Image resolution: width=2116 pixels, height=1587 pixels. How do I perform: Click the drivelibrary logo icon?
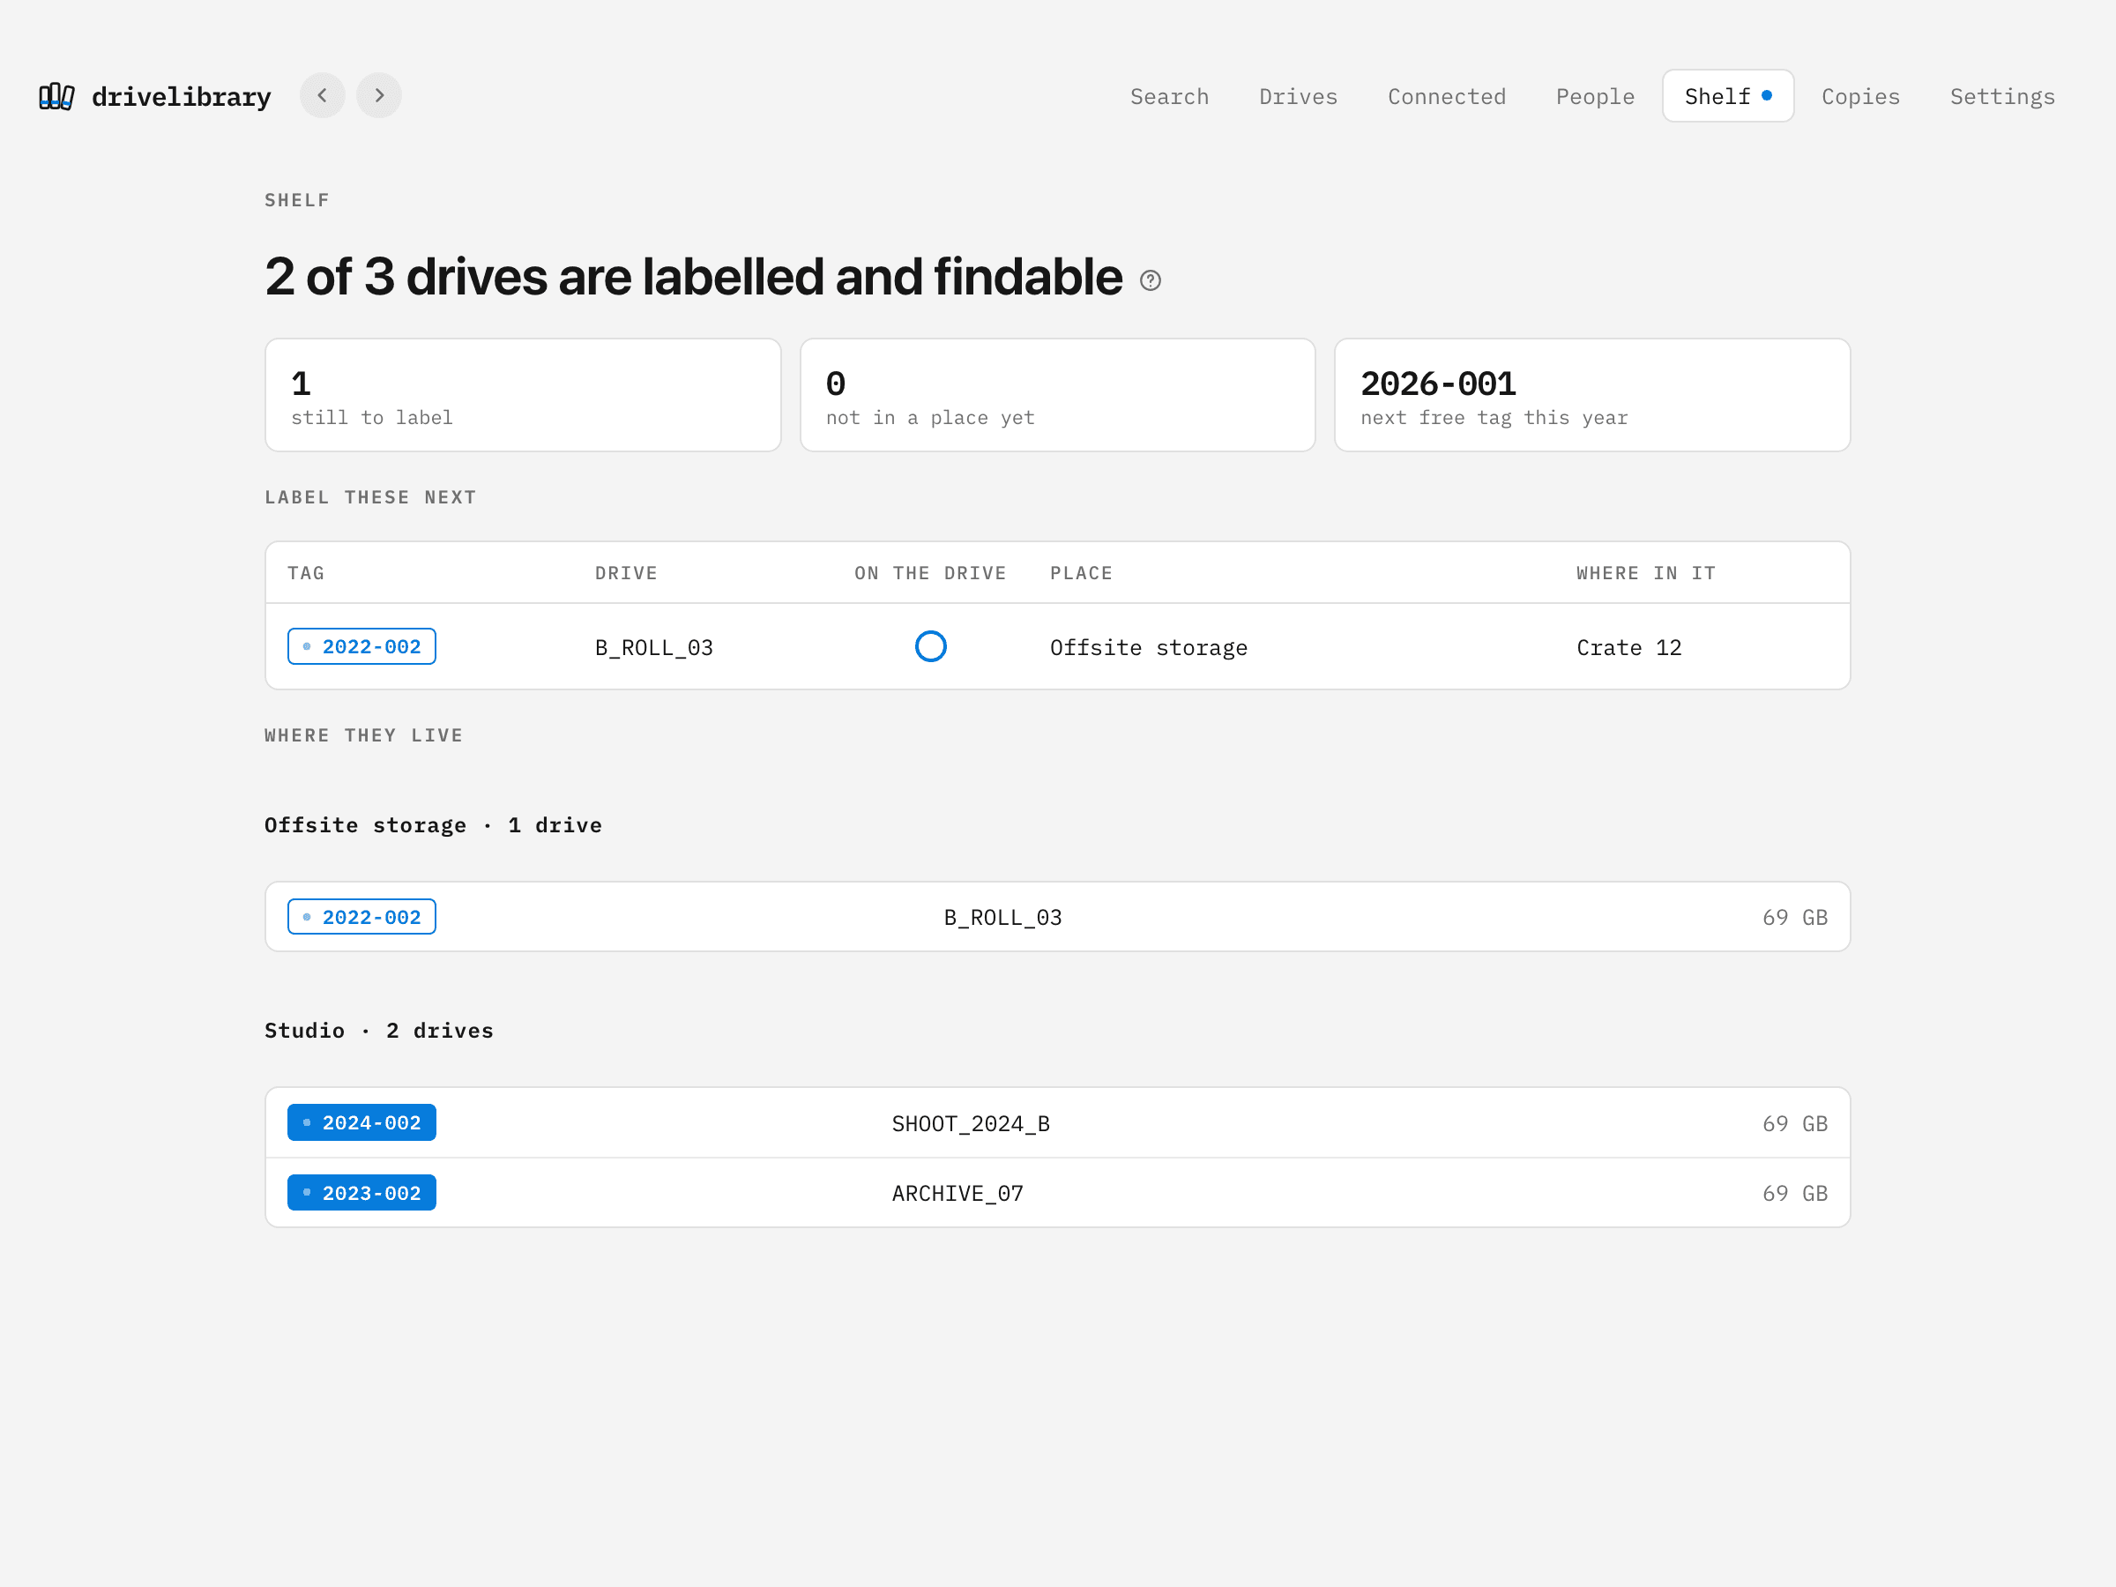(x=56, y=95)
